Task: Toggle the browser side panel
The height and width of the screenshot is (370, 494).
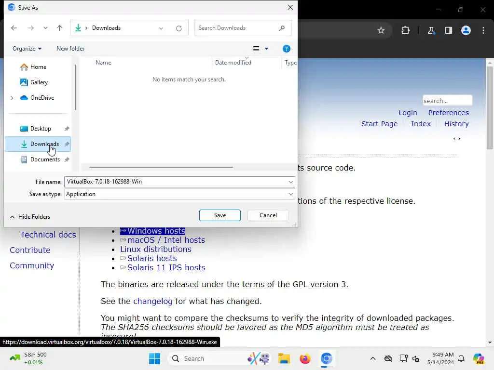Action: [448, 30]
